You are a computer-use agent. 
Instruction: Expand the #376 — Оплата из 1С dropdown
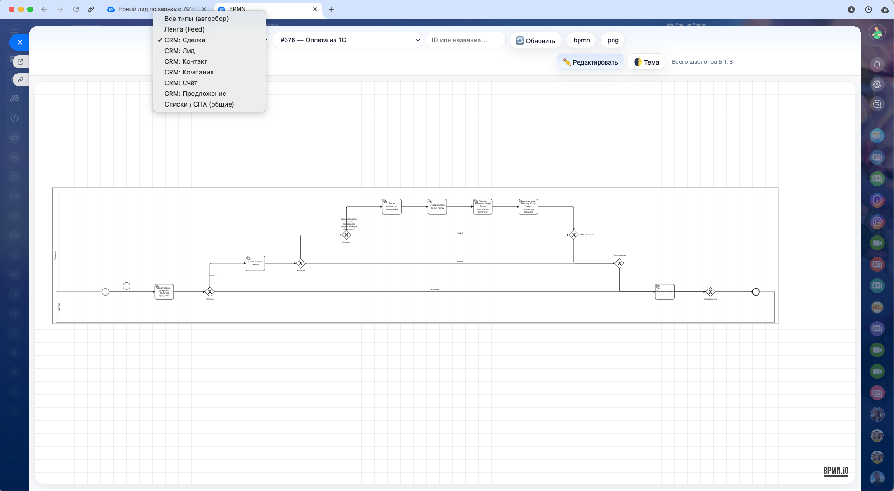point(347,40)
